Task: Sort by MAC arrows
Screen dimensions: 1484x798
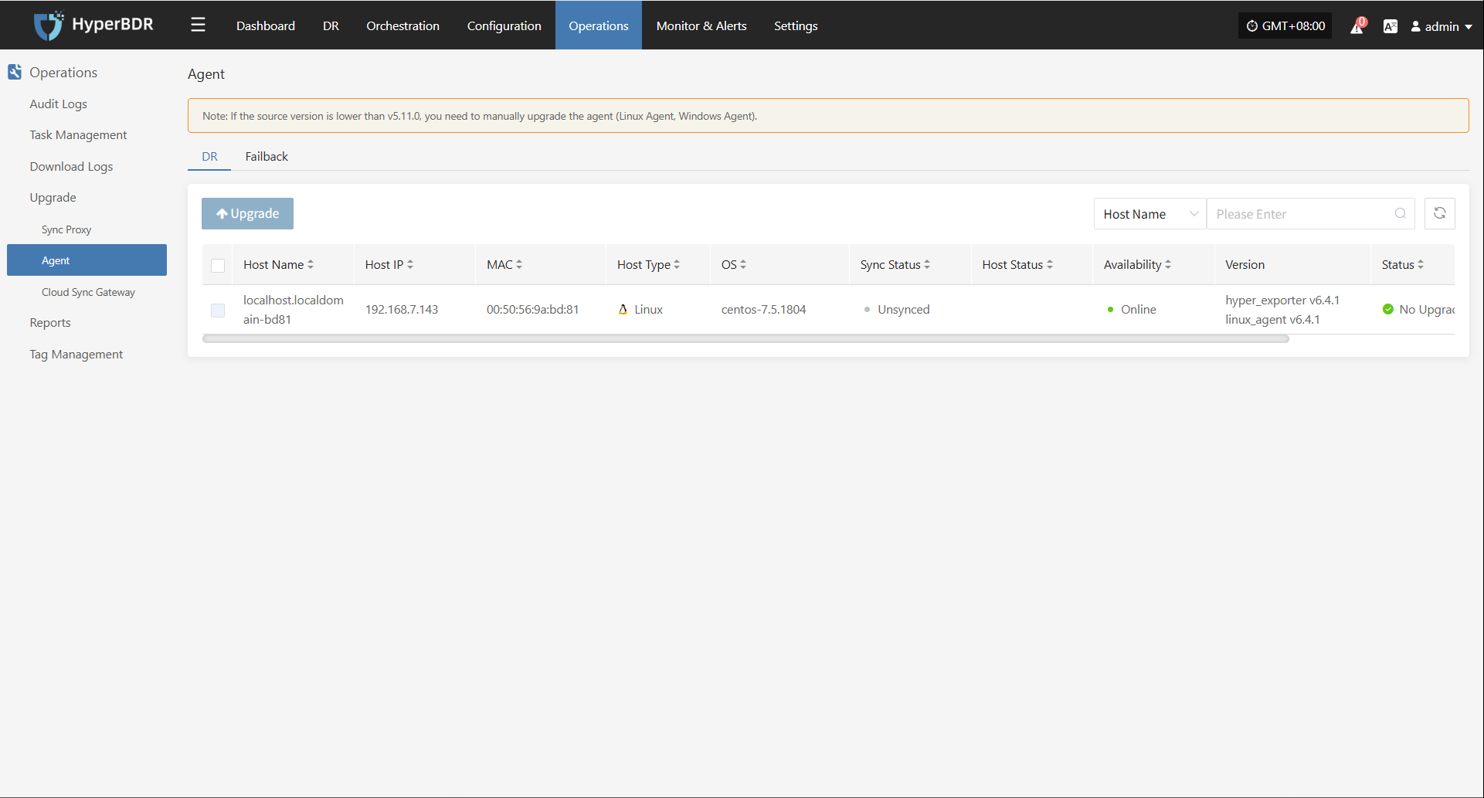Action: 519,264
